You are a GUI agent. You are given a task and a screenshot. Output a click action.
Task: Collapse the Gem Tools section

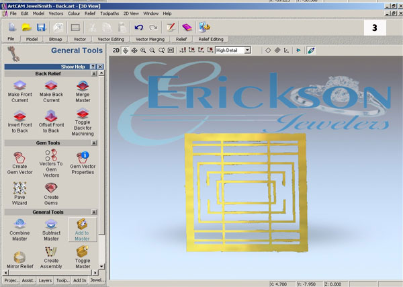(94, 142)
